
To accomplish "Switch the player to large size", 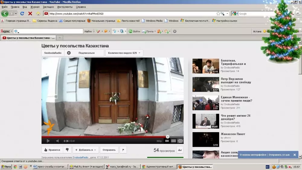I will click(173, 141).
